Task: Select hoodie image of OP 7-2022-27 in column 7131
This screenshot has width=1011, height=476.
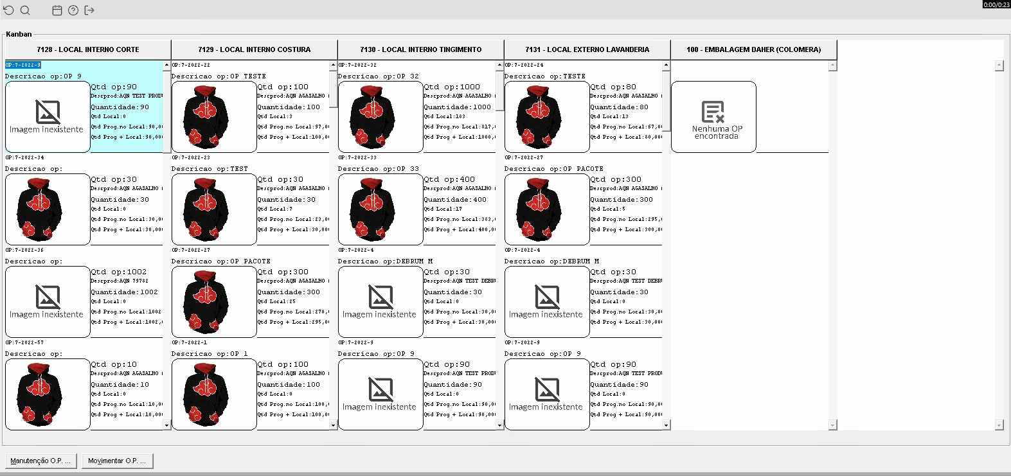Action: pos(547,209)
